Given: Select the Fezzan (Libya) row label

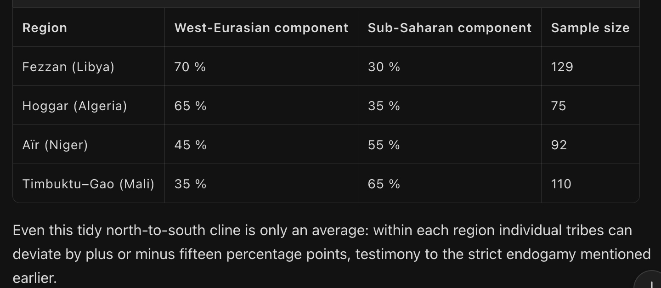Looking at the screenshot, I should (68, 67).
